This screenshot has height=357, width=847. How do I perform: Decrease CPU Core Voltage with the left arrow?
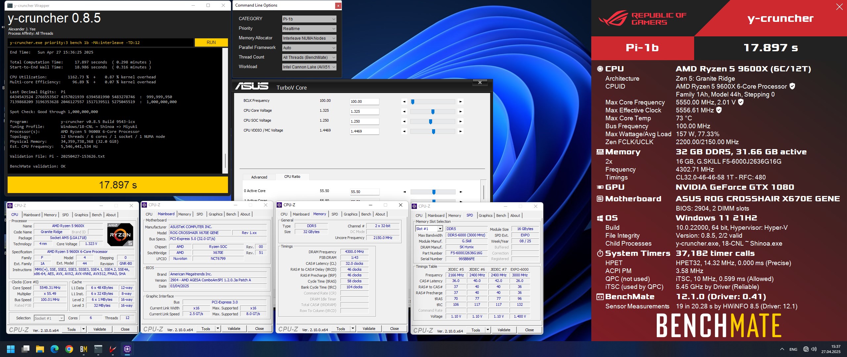(x=404, y=112)
